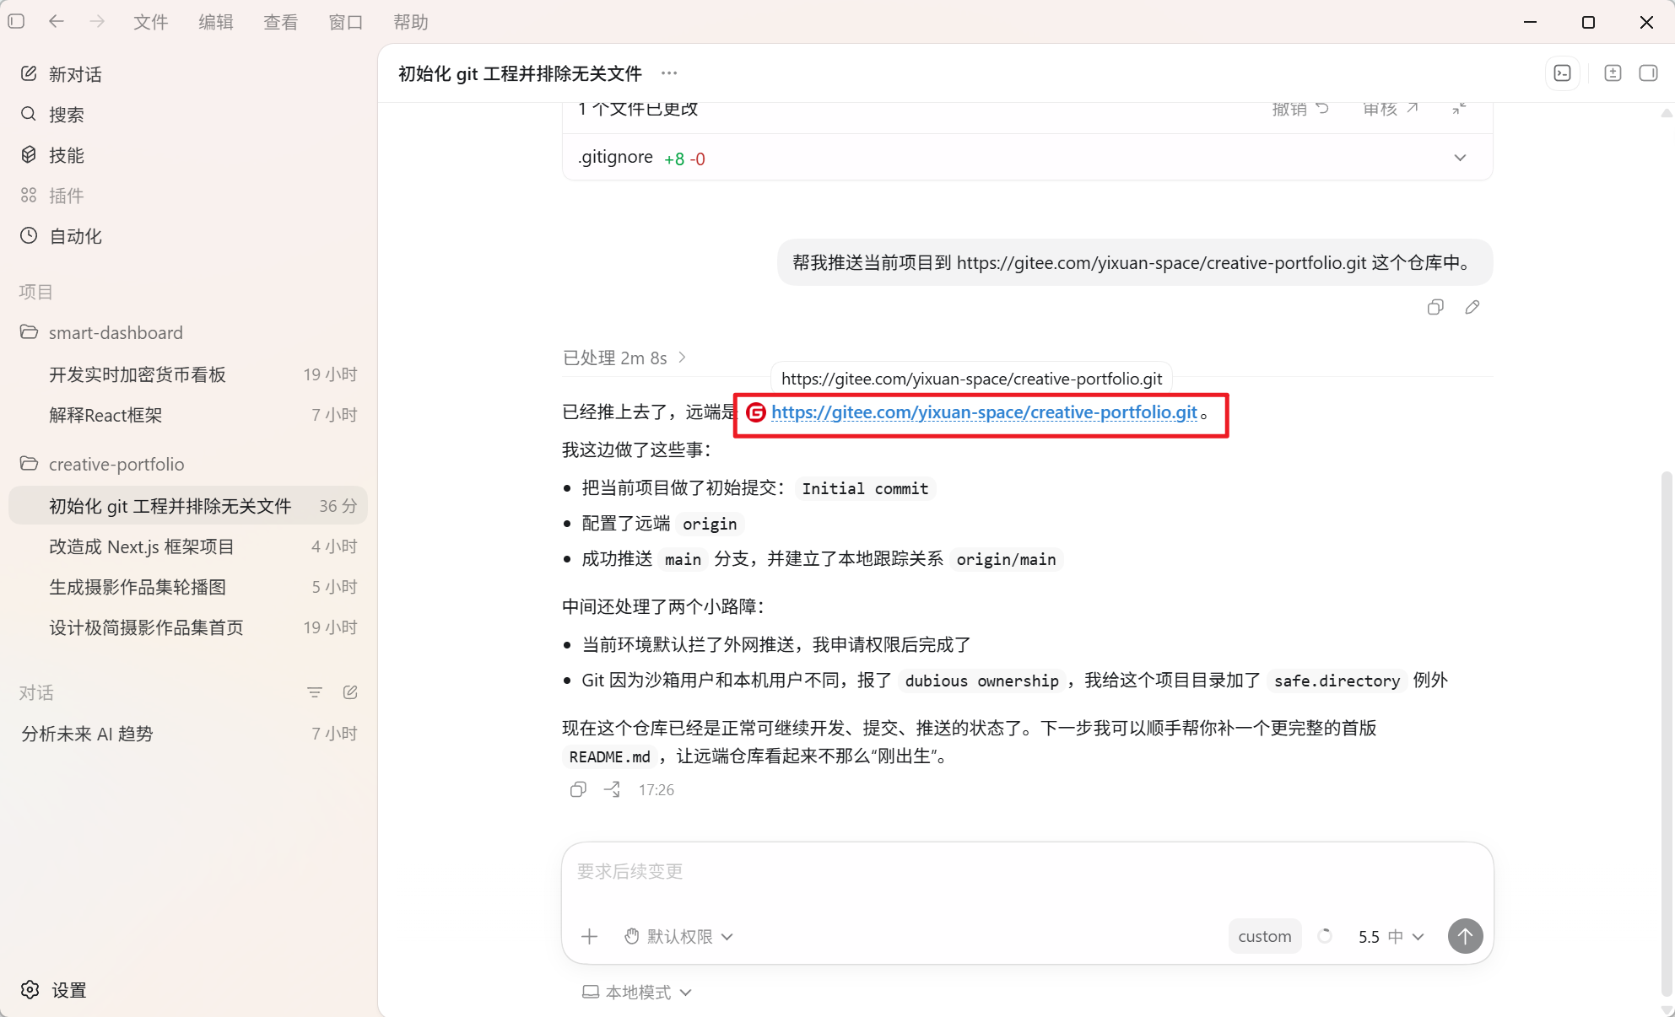Viewport: 1675px width, 1017px height.
Task: Collapse the changed-files card
Action: [1459, 109]
